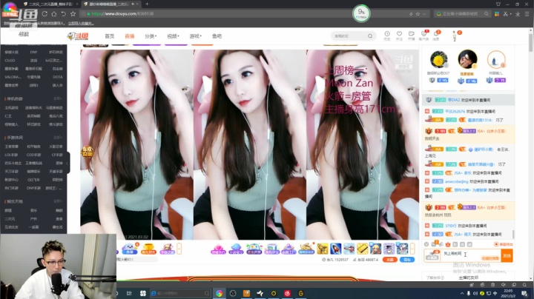Viewport: 534px width, 299px height.
Task: Toggle the gift effects switch beside the emoji icons
Action: point(504,244)
